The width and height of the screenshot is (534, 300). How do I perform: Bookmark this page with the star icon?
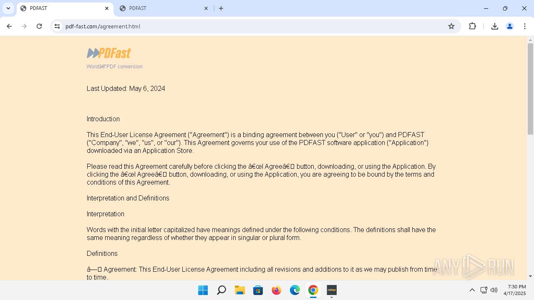click(x=451, y=26)
